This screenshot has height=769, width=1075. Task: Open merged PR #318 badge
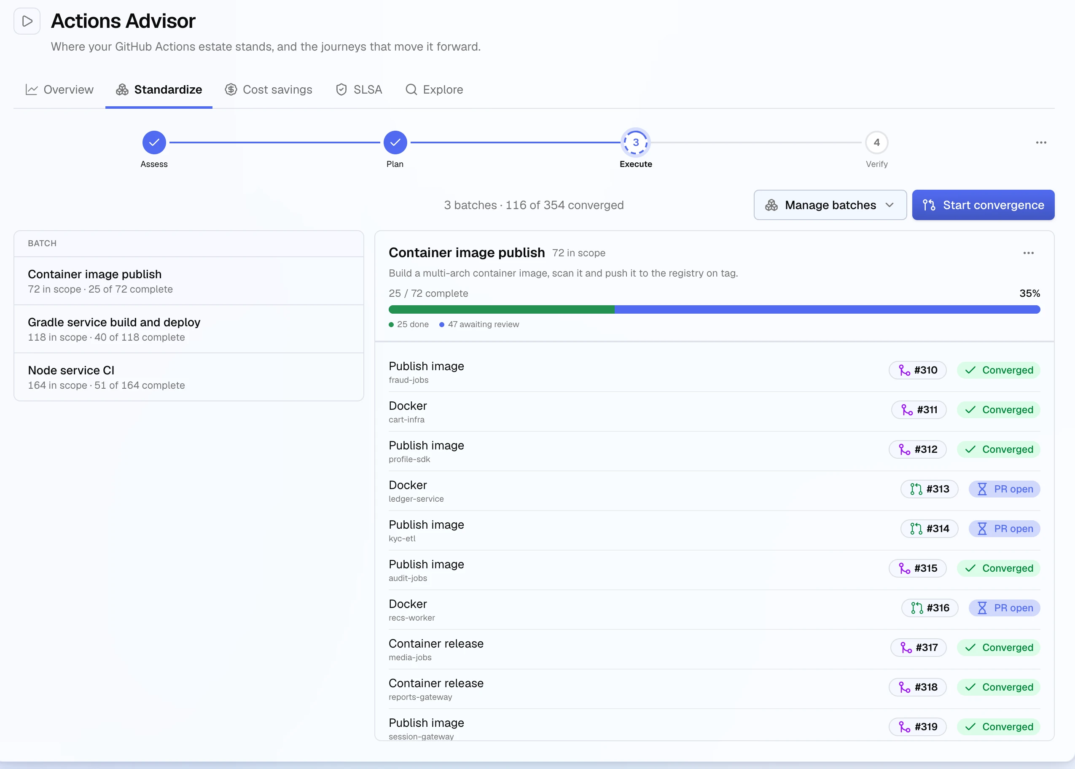point(917,687)
